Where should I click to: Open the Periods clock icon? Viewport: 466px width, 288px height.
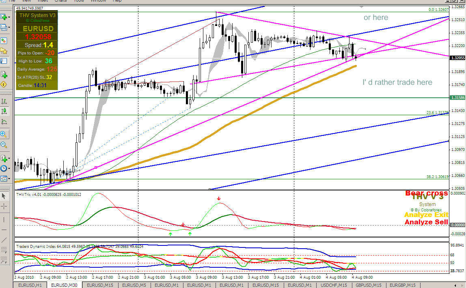pos(4,168)
